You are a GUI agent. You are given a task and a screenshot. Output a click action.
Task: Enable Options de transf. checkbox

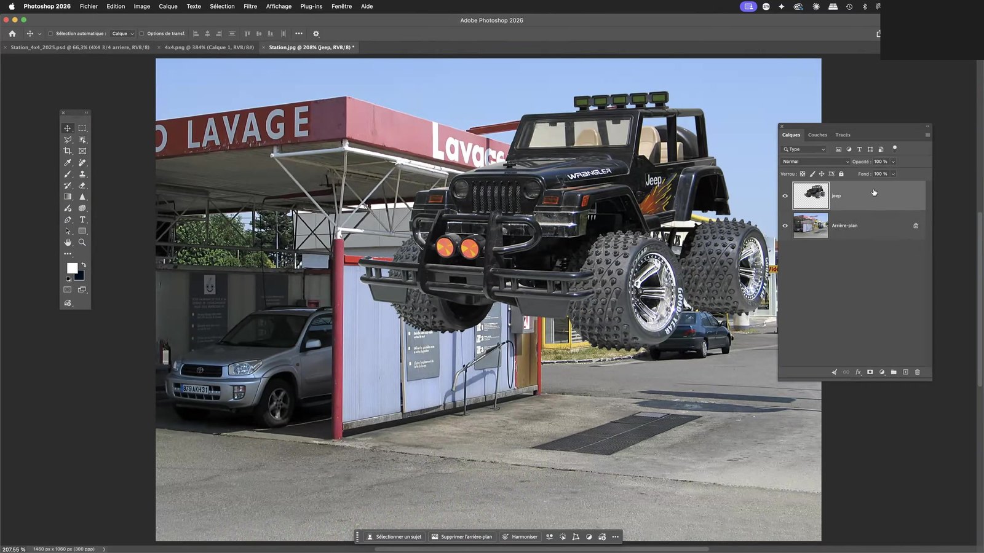[141, 34]
